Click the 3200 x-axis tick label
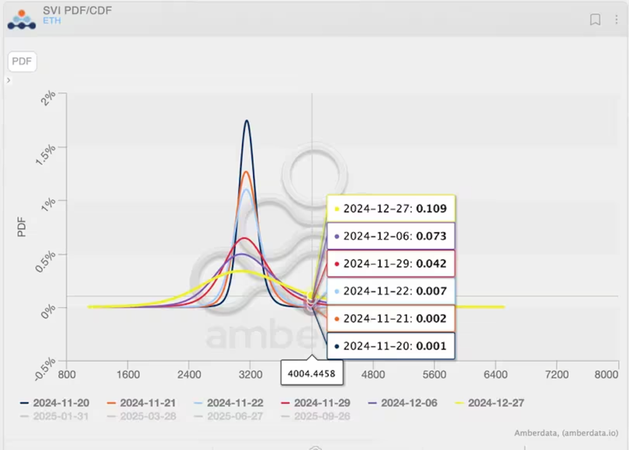Image resolution: width=629 pixels, height=450 pixels. (x=251, y=374)
